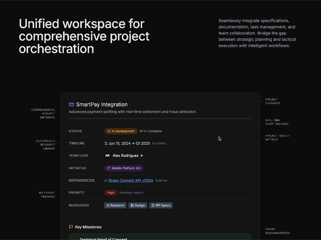
Task: Click the clock icon in the In Development badge
Action: (108, 131)
